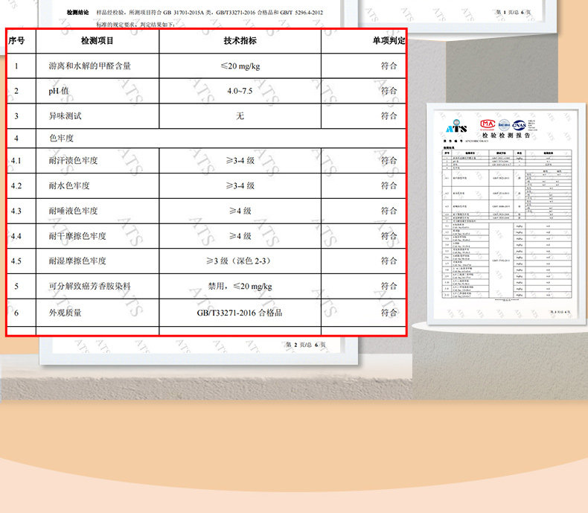588x513 pixels.
Task: Click the 第 2 页/总 6 页 page footer
Action: point(306,345)
